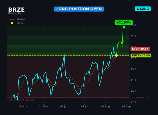Click the ENTRY 28.09 label
Viewport: 158px width, 115px height.
pyautogui.click(x=141, y=55)
